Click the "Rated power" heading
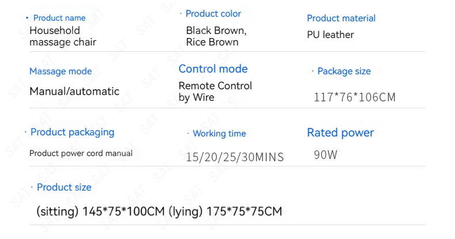This screenshot has width=455, height=239. pyautogui.click(x=340, y=133)
